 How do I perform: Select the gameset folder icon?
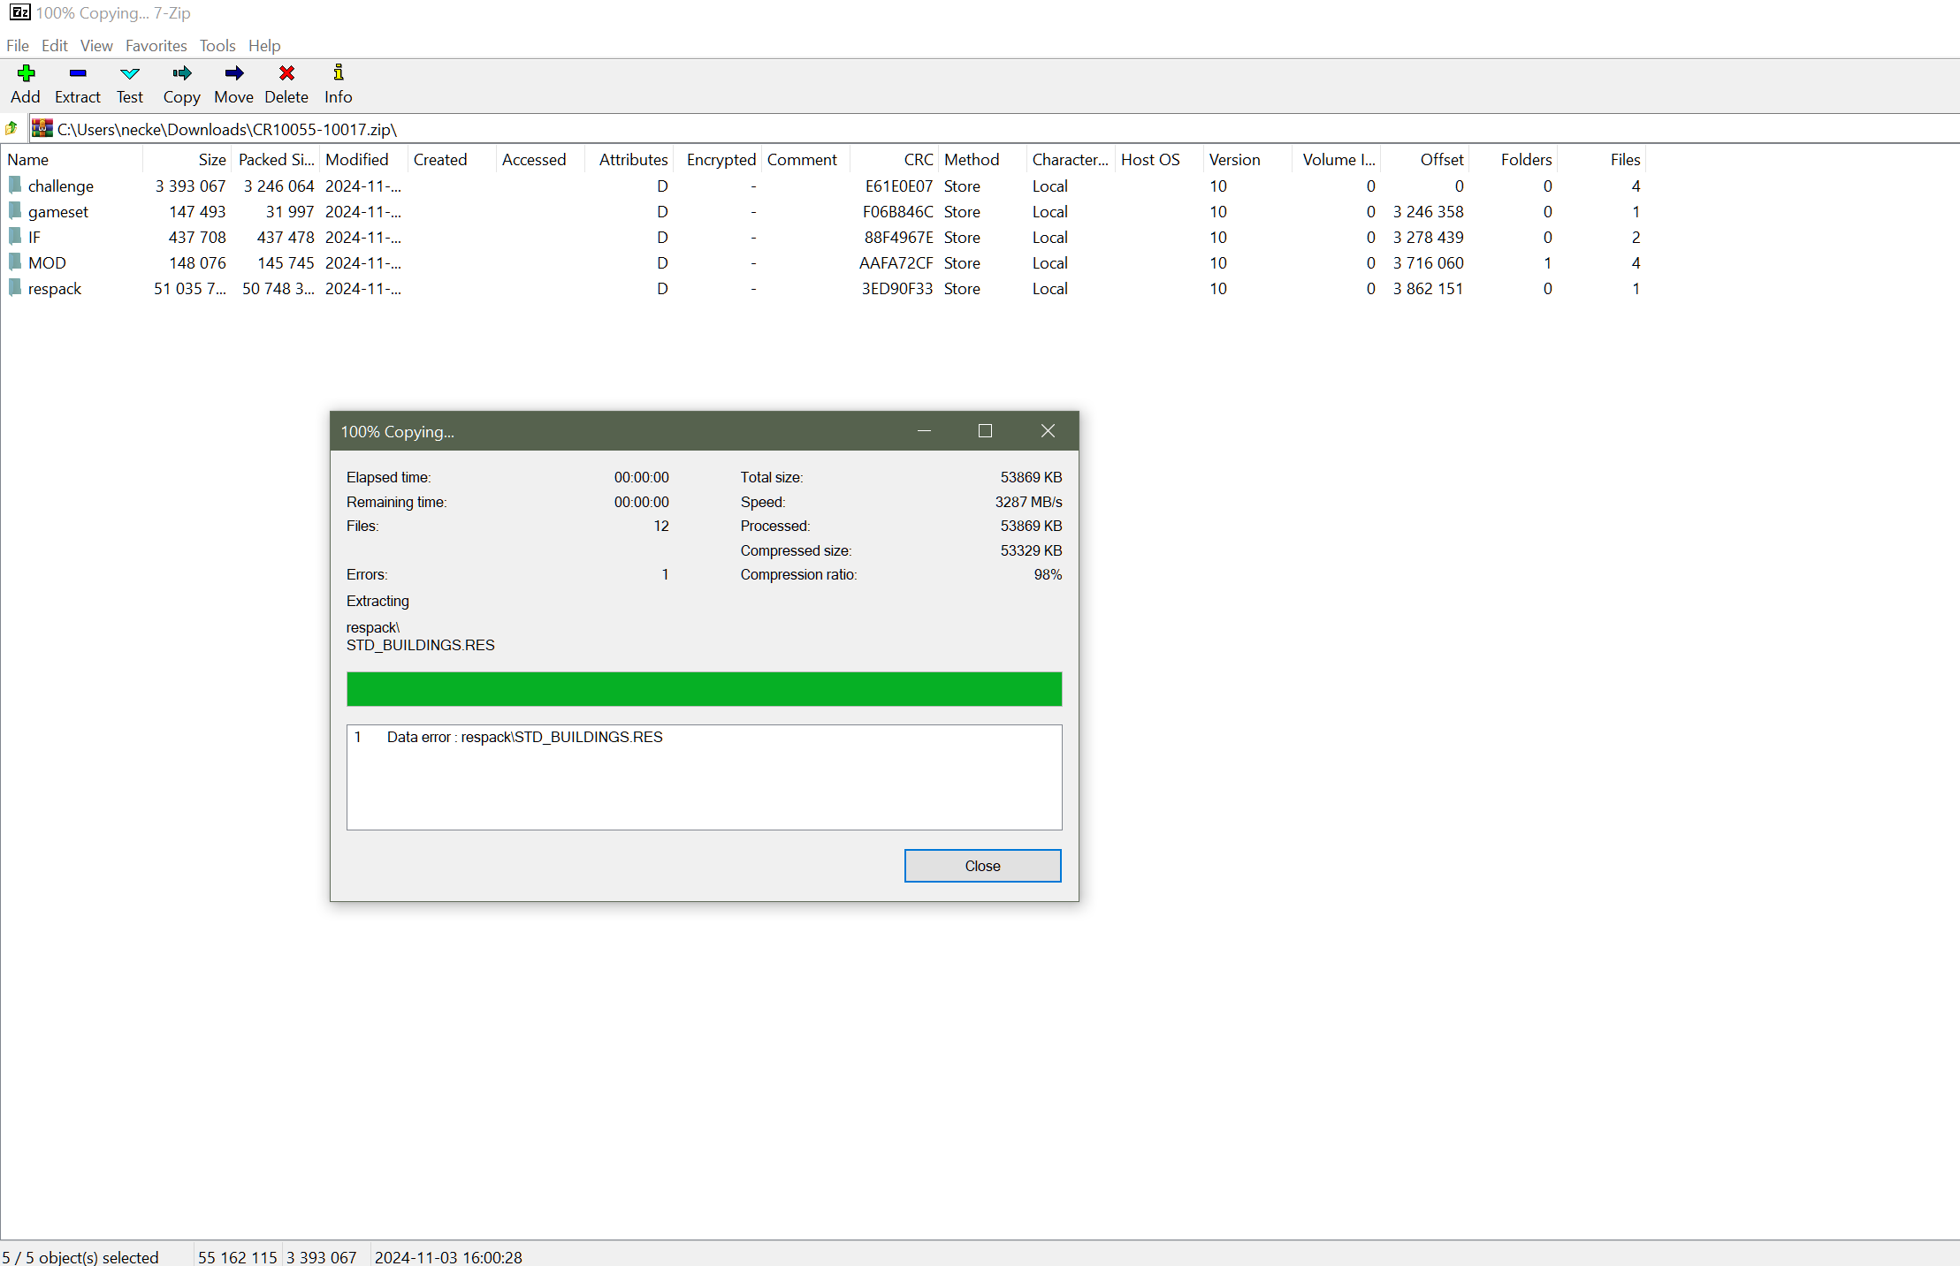tap(15, 211)
